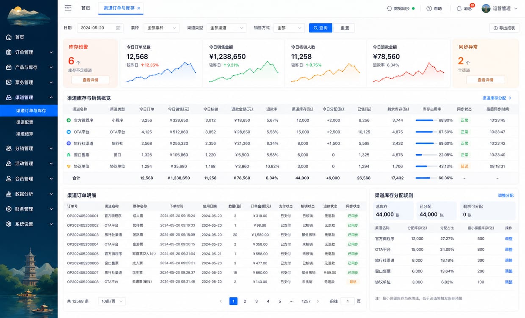Click the 渠道管理 icon in the sidebar
Viewport: 525px width, 318px height.
9,97
